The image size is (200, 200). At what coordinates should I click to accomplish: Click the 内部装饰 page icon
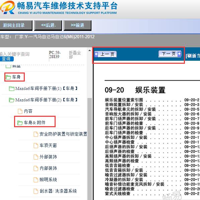36,168
